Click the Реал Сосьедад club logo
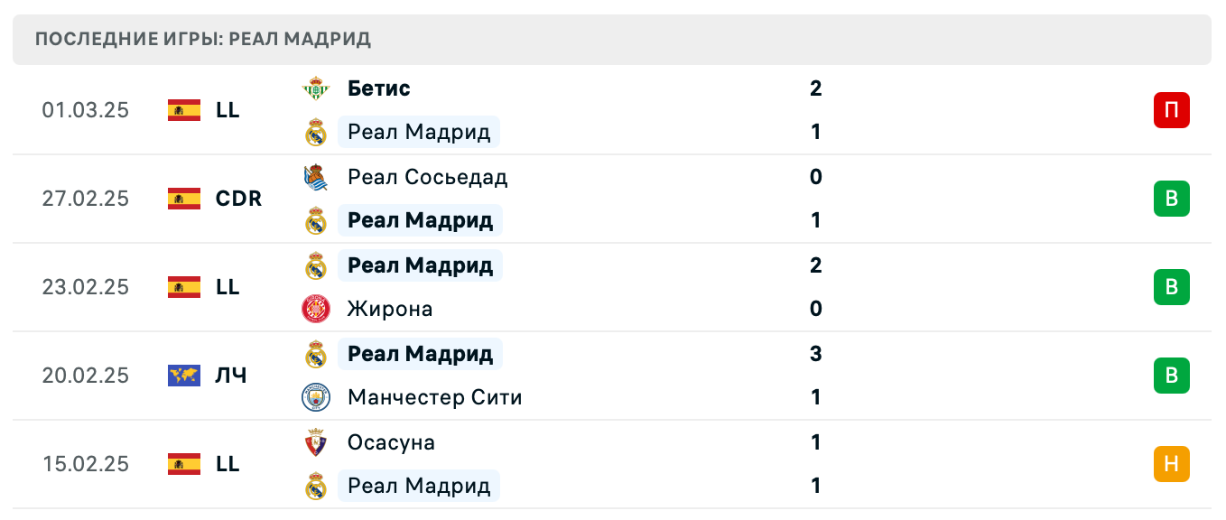Viewport: 1226px width, 520px height. [317, 177]
